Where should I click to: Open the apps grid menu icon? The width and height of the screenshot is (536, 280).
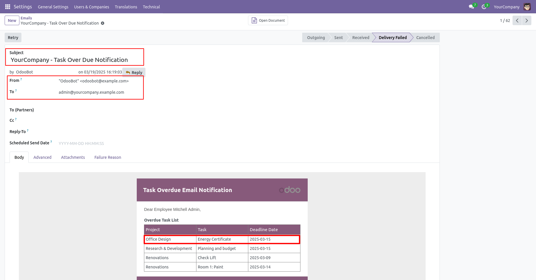coord(8,7)
